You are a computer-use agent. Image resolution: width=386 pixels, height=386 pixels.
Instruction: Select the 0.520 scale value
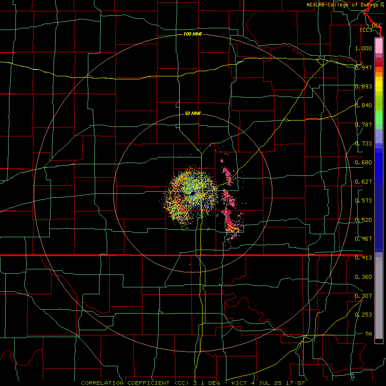click(x=363, y=220)
